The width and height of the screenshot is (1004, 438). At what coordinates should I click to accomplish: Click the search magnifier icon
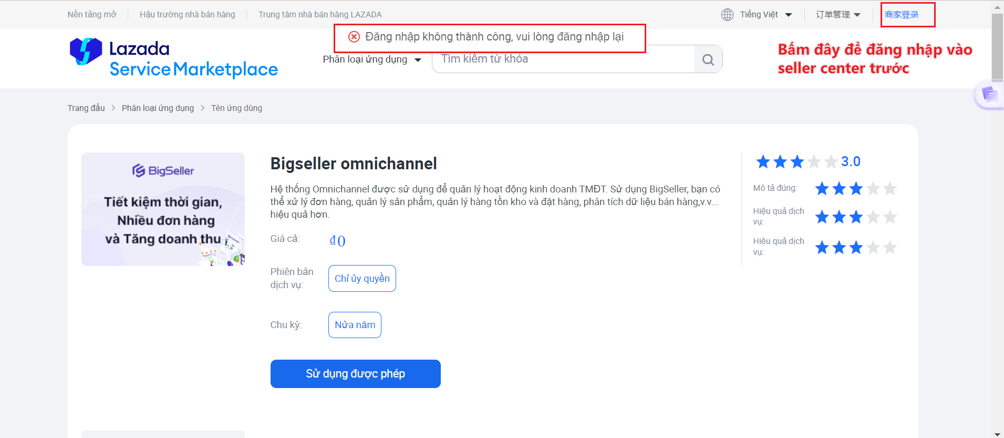pyautogui.click(x=708, y=59)
